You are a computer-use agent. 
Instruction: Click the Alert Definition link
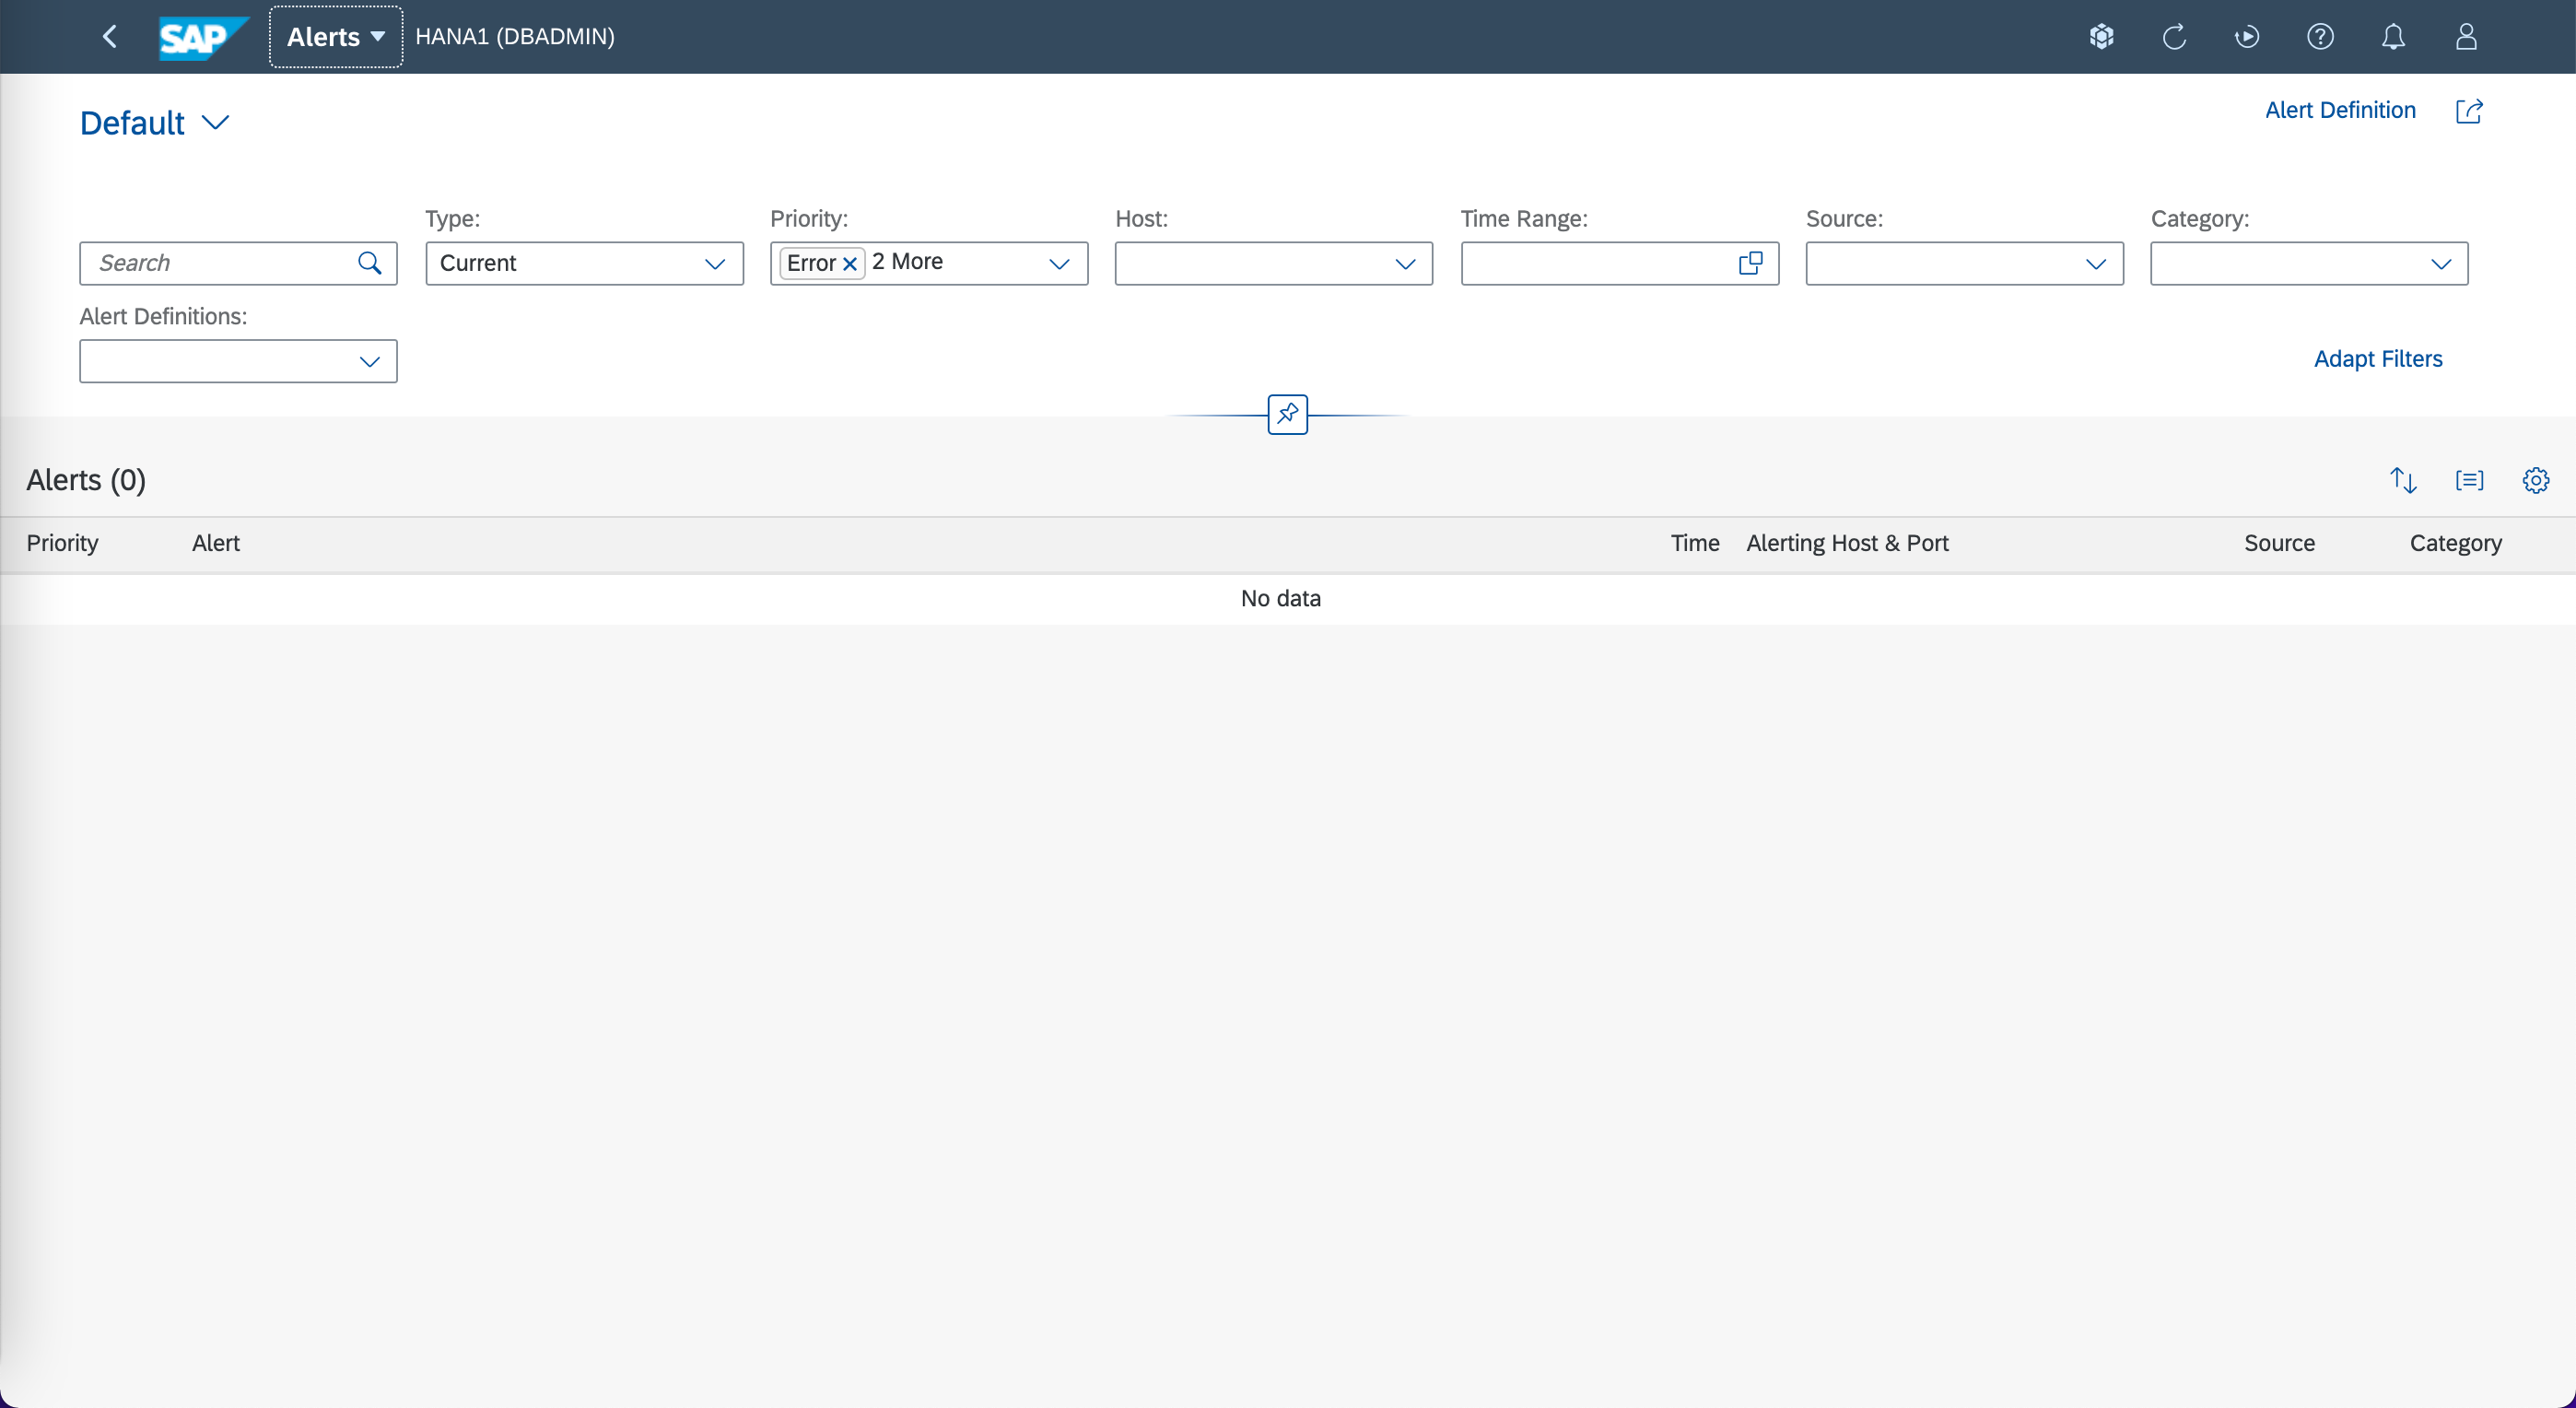point(2339,110)
